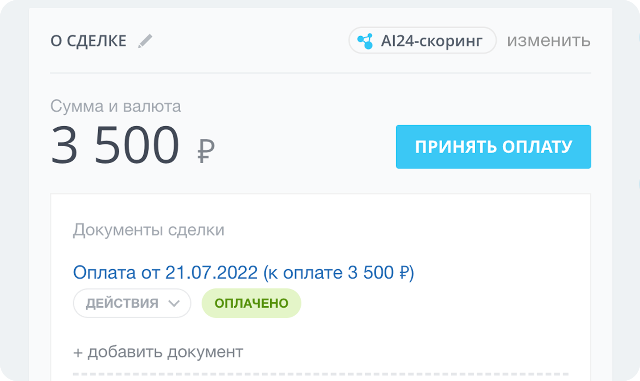Click the Документы сделки heading
The height and width of the screenshot is (381, 640).
[149, 230]
